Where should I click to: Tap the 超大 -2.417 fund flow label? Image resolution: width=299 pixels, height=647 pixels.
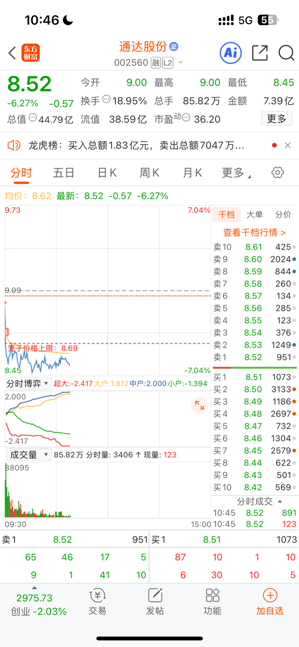click(73, 384)
